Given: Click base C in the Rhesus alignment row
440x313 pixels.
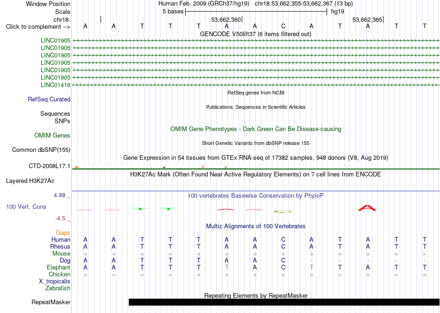Looking at the screenshot, I should pyautogui.click(x=283, y=246).
